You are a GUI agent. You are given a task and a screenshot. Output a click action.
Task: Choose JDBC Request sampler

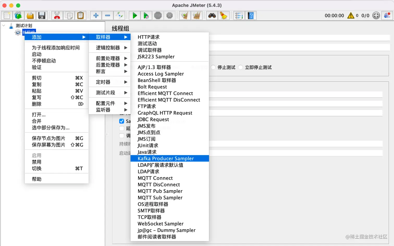click(170, 119)
